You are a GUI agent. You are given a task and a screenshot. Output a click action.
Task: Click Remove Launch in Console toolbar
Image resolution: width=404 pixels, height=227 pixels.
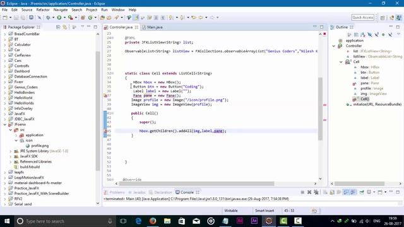pos(309,192)
